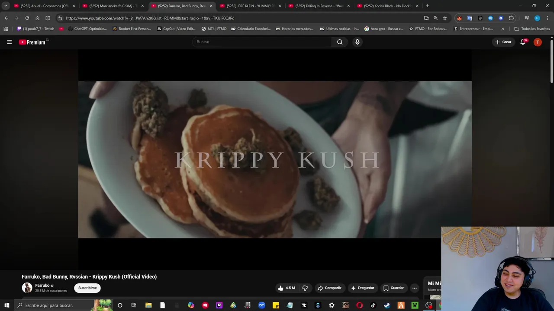Viewport: 554px width, 311px height.
Task: Open the Windows Start menu
Action: pyautogui.click(x=6, y=305)
